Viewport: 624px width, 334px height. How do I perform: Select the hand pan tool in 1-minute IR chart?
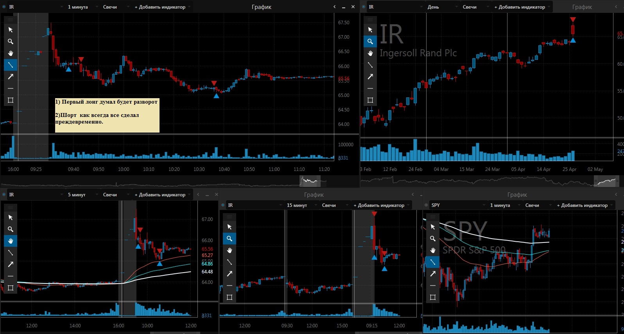(x=11, y=53)
